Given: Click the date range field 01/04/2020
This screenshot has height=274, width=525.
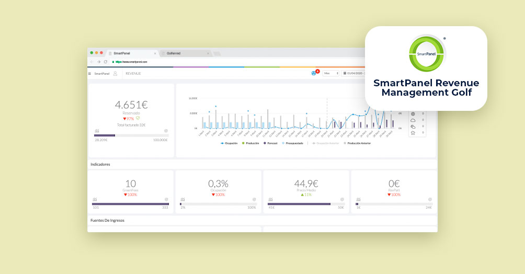Looking at the screenshot, I should click(353, 73).
